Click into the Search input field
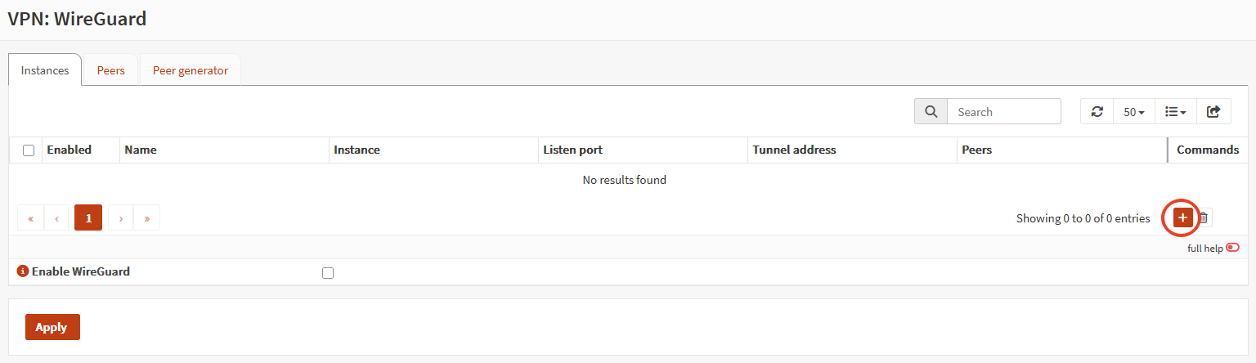The width and height of the screenshot is (1256, 363). point(1003,112)
